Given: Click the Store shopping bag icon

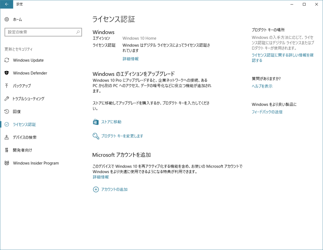Looking at the screenshot, I should 96,122.
